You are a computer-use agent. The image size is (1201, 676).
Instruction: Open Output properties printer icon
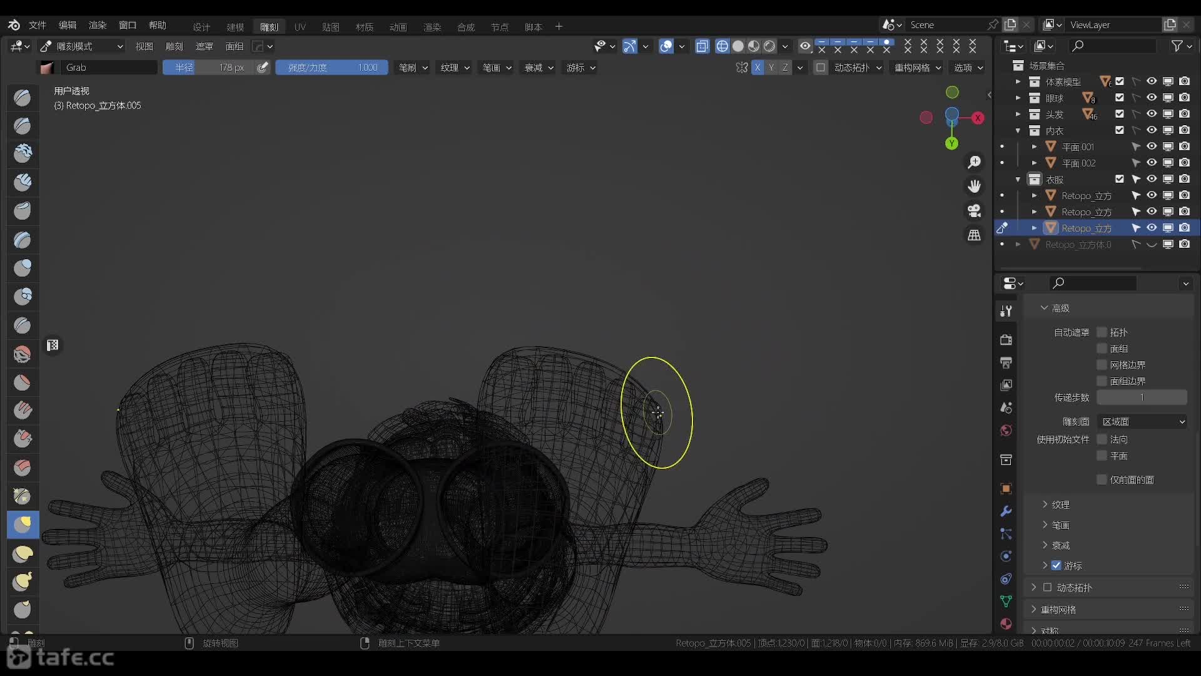pos(1006,362)
